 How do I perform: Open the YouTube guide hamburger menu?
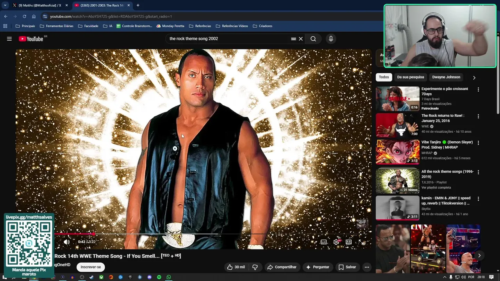pyautogui.click(x=9, y=39)
